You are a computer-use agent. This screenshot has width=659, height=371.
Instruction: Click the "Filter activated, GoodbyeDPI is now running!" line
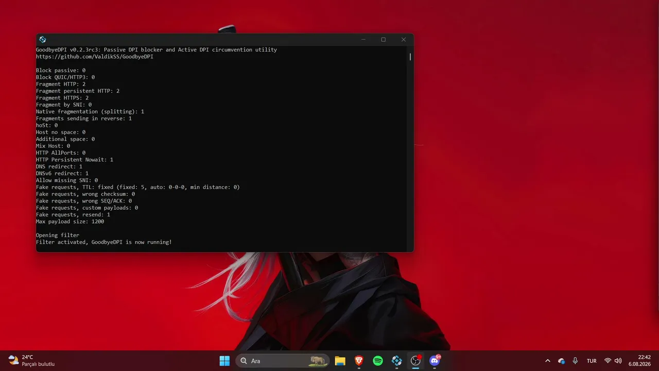104,242
